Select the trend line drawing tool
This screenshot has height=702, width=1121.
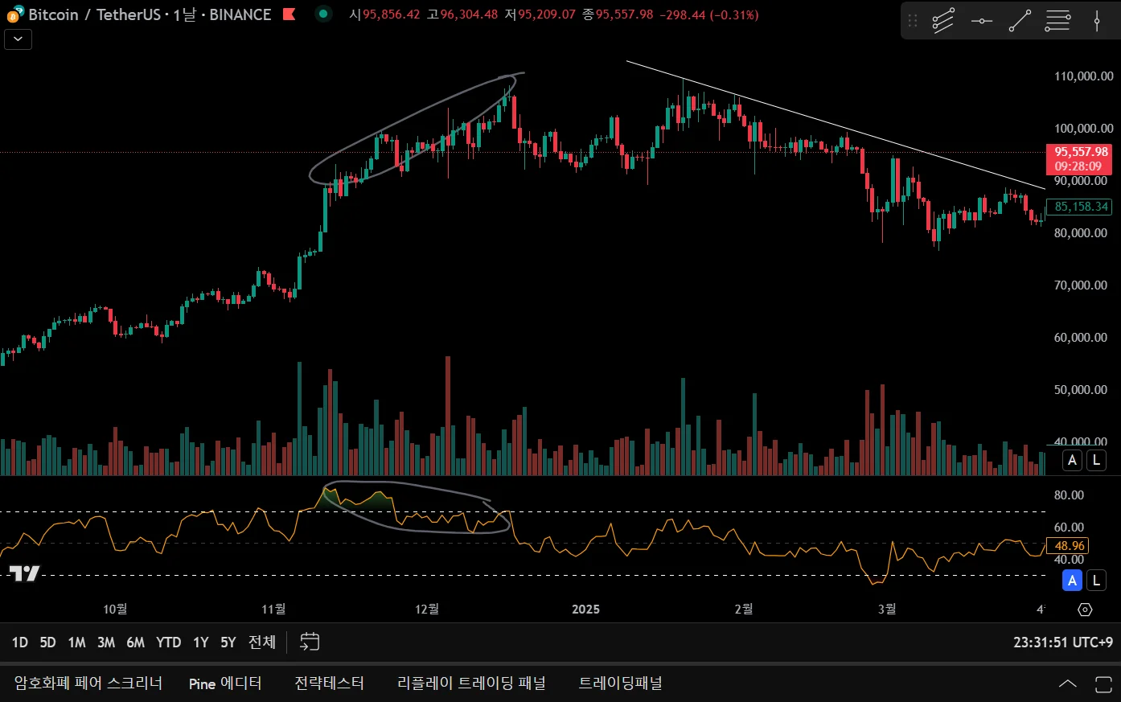coord(1020,21)
